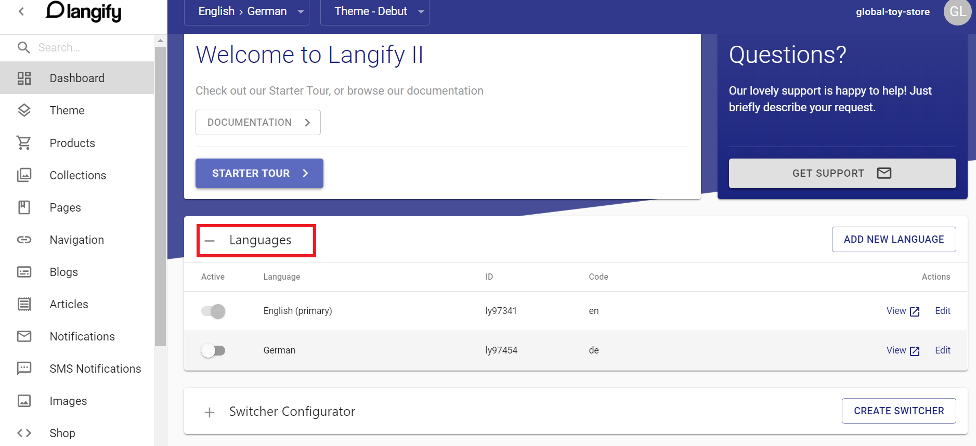Click the Images picture icon
Screen dimensions: 976x446
(24, 401)
